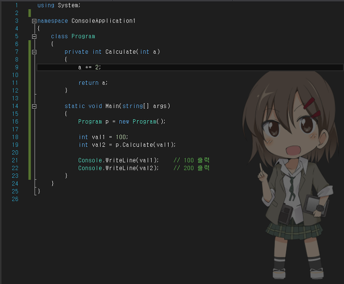Click the 'Main(' method name
The height and width of the screenshot is (284, 344).
click(x=114, y=106)
